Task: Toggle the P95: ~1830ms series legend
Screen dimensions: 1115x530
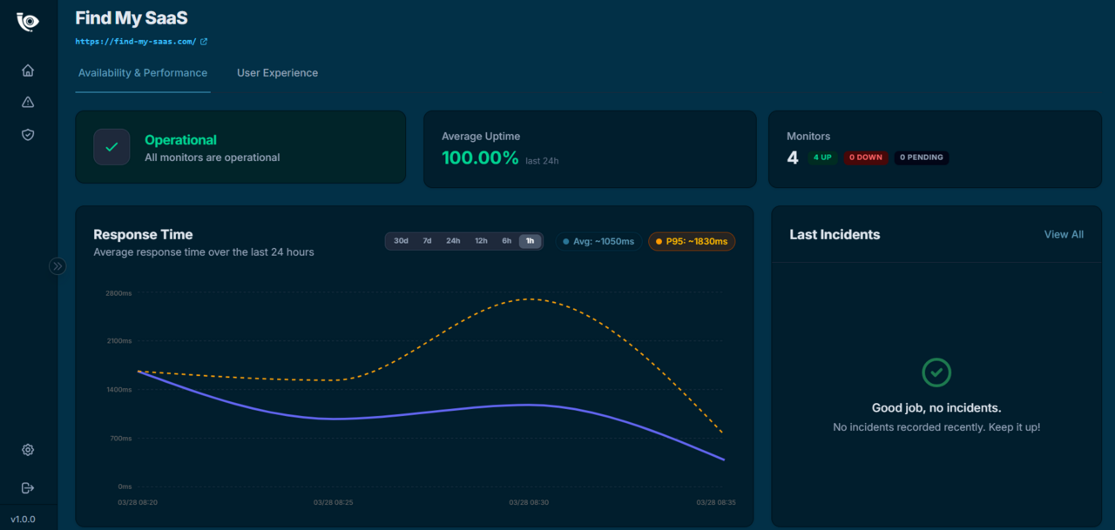Action: click(x=692, y=241)
